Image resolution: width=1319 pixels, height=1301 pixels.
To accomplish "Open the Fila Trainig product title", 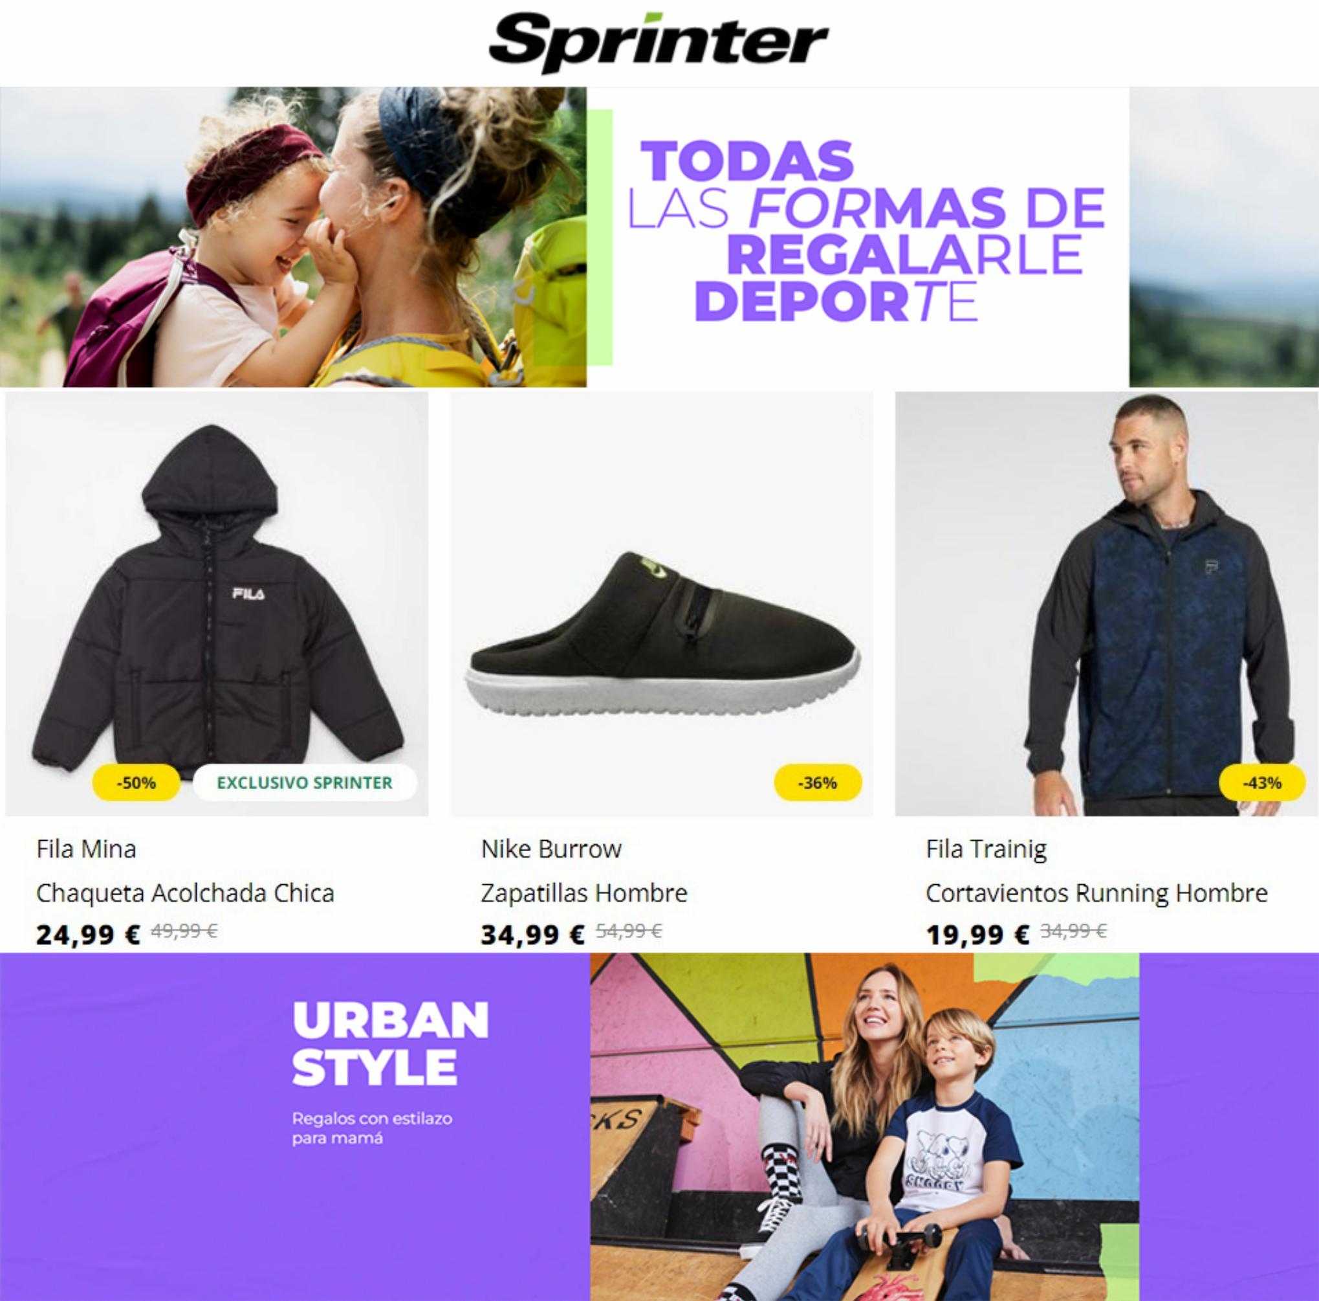I will click(987, 849).
